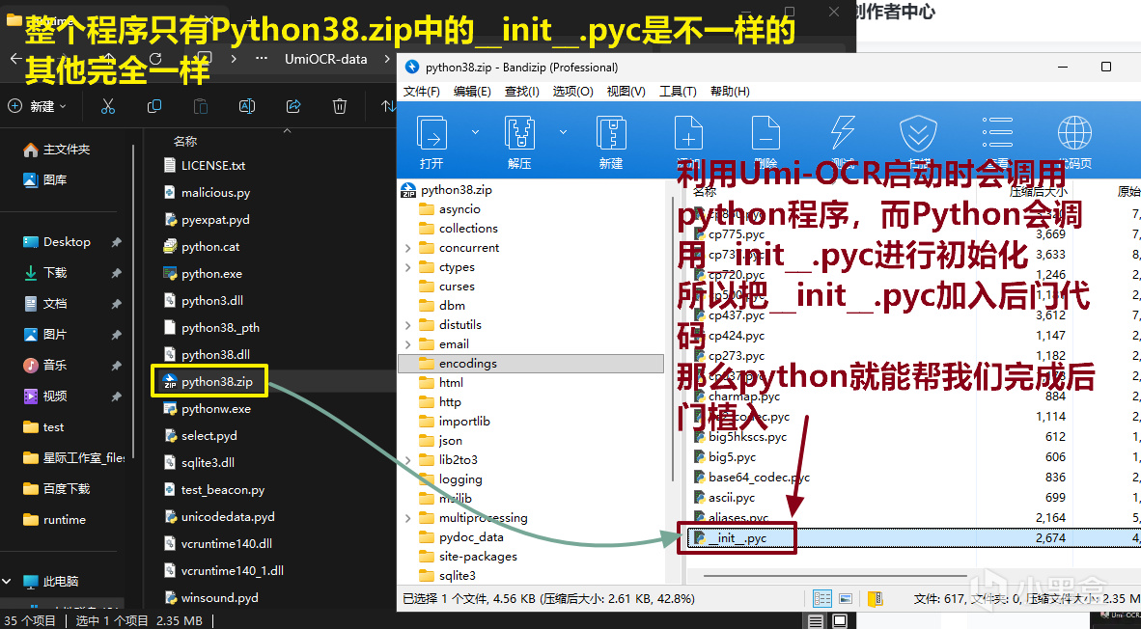Click the Copy icon in Explorer toolbar
This screenshot has width=1141, height=629.
(x=154, y=106)
